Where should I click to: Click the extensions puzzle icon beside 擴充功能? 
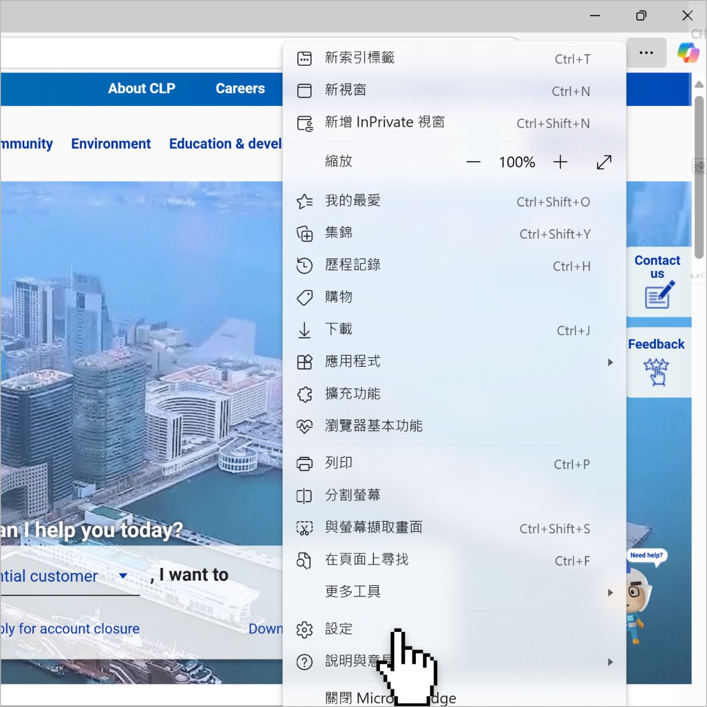pyautogui.click(x=304, y=394)
